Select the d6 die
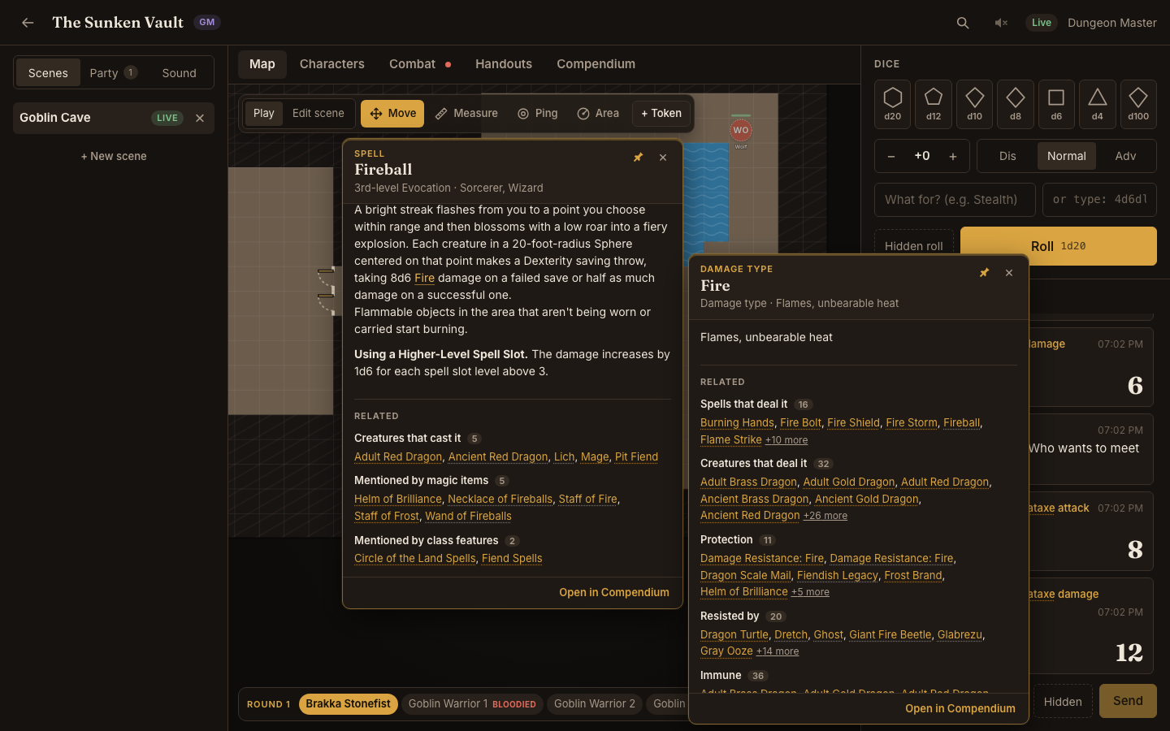Screen dimensions: 1170x731 point(1056,104)
